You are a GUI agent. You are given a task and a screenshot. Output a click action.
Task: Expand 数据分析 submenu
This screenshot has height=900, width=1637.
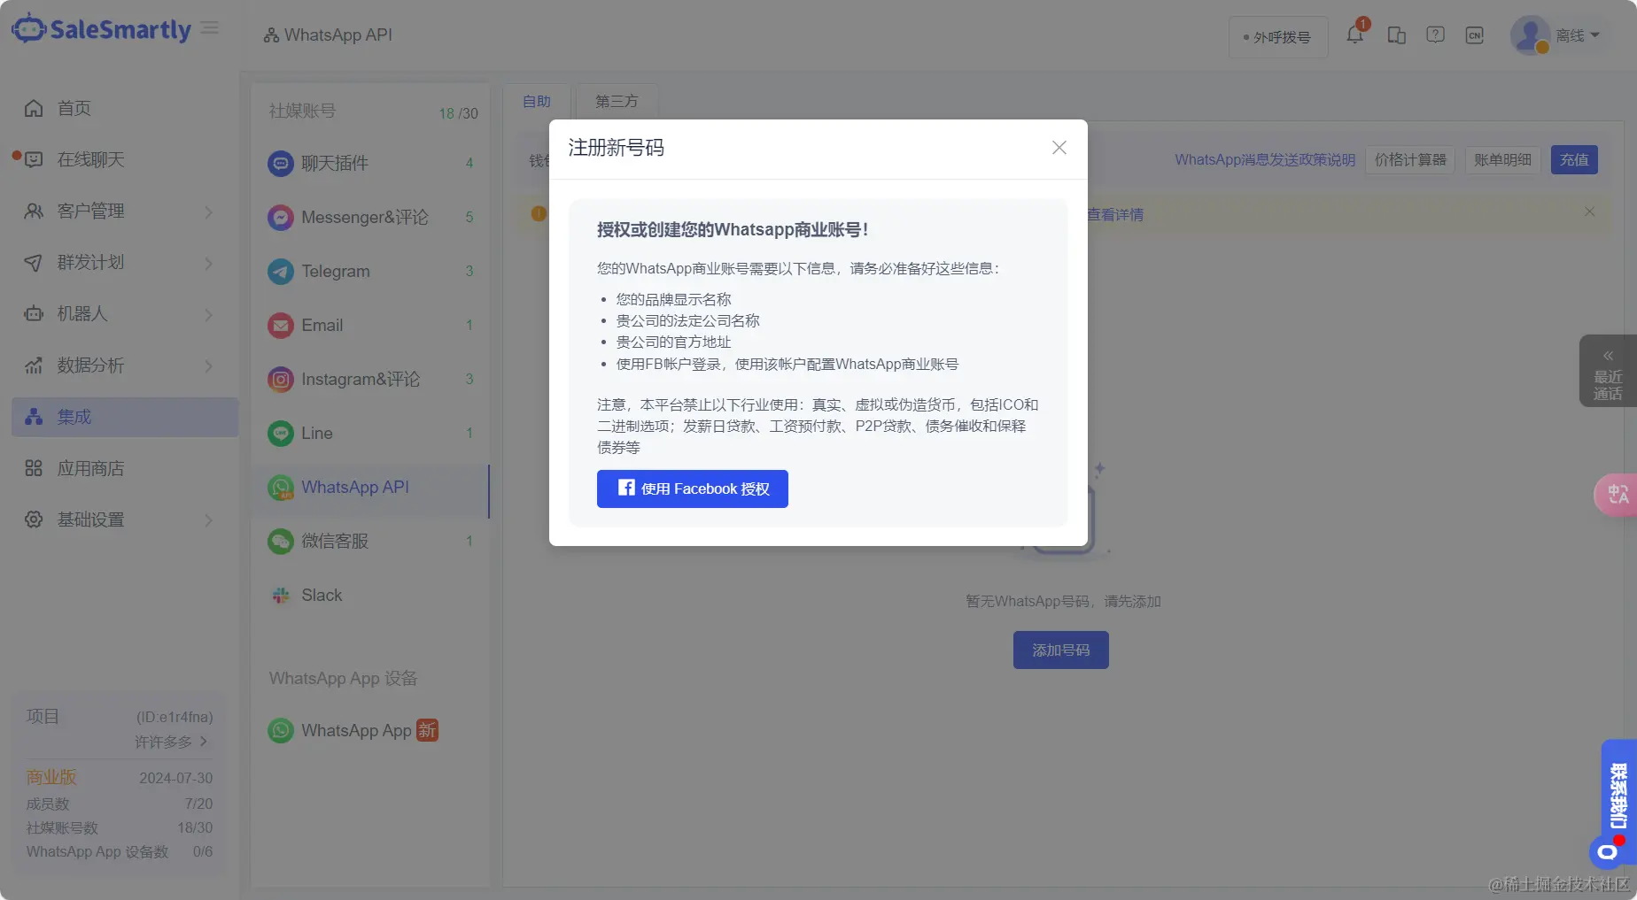point(209,365)
